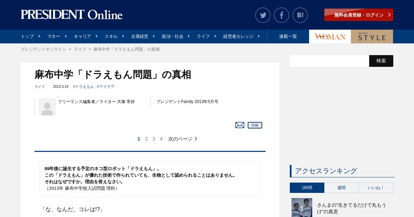Click the アクセスランキング heading

point(326,171)
